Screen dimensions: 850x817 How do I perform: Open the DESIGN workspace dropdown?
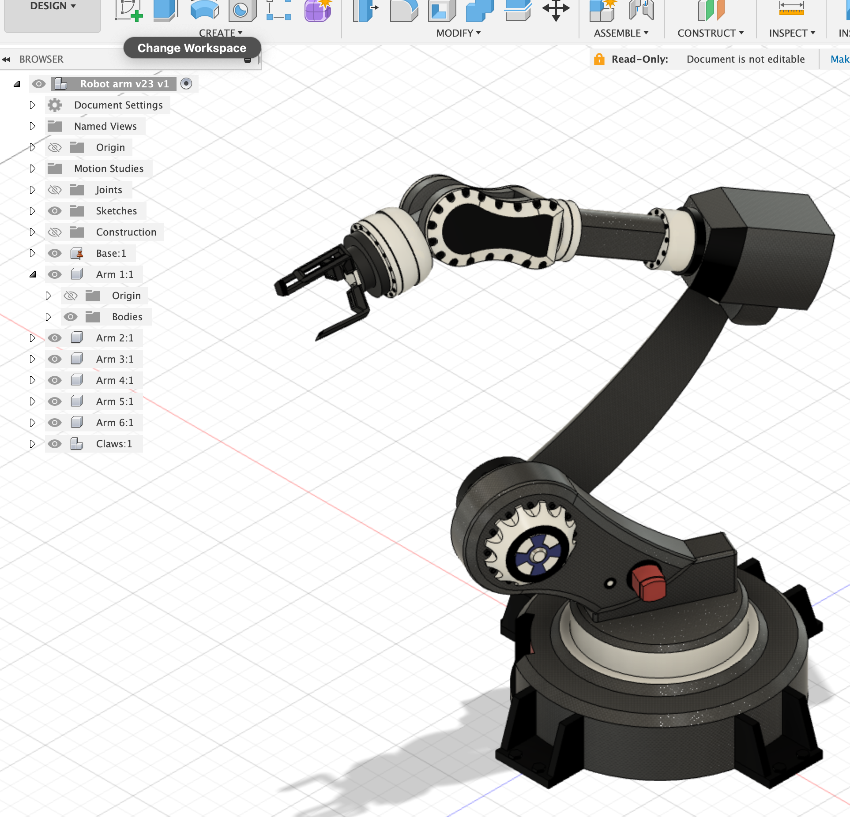(53, 6)
